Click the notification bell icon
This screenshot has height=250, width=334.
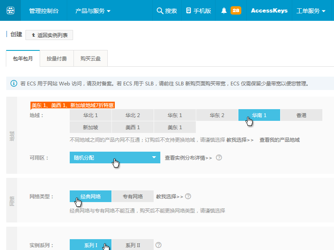point(224,11)
